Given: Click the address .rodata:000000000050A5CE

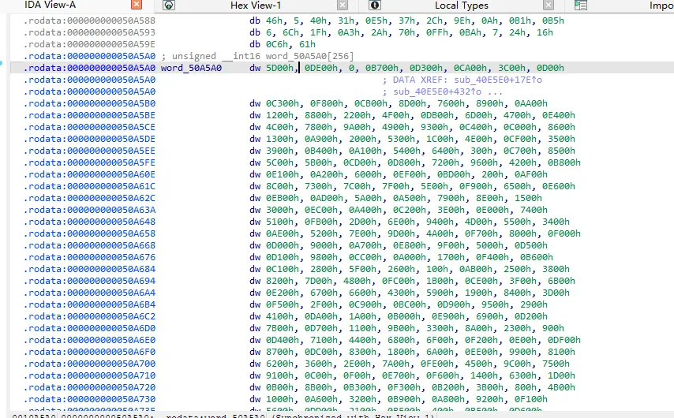Looking at the screenshot, I should tap(89, 127).
